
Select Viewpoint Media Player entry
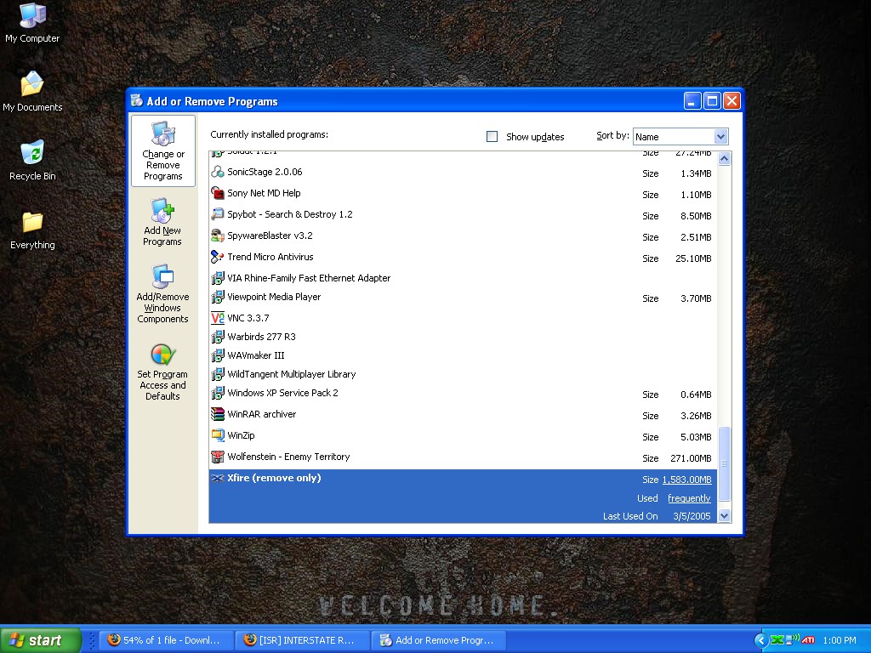tap(462, 298)
